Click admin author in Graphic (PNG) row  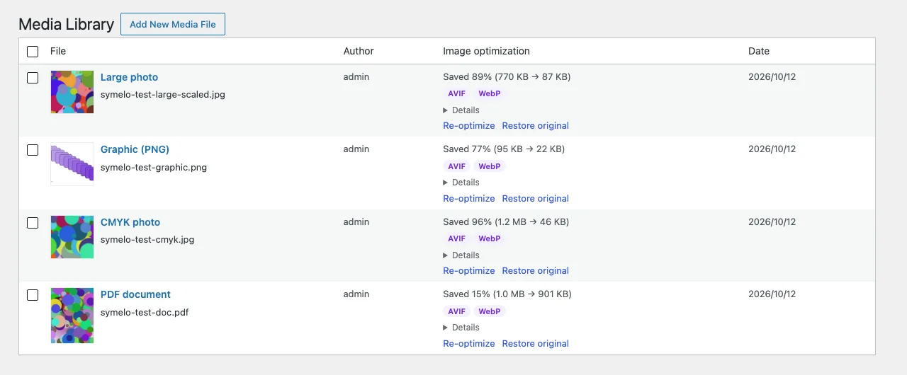click(356, 149)
